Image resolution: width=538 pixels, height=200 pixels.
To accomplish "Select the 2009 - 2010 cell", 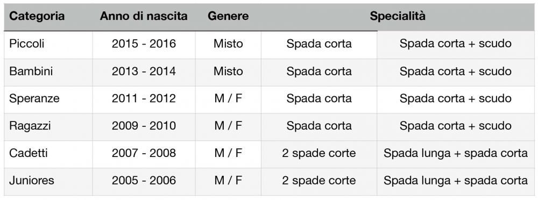I will point(144,126).
